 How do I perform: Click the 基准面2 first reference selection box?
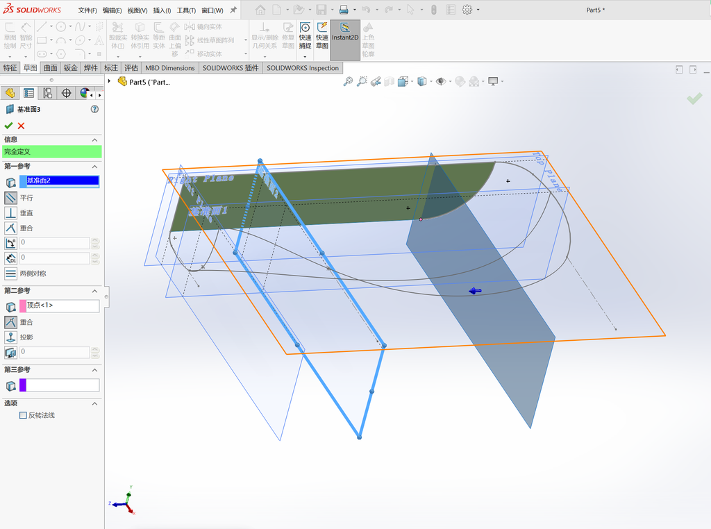pos(60,181)
